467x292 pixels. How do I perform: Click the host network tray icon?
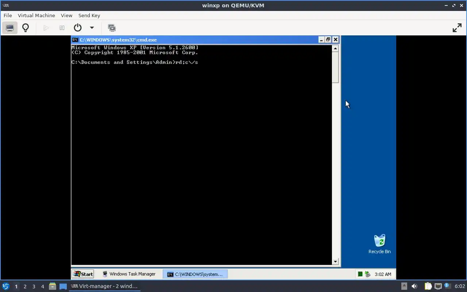438,286
